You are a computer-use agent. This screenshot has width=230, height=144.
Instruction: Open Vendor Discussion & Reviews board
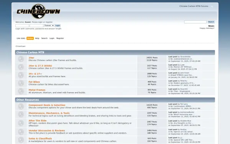(47, 131)
